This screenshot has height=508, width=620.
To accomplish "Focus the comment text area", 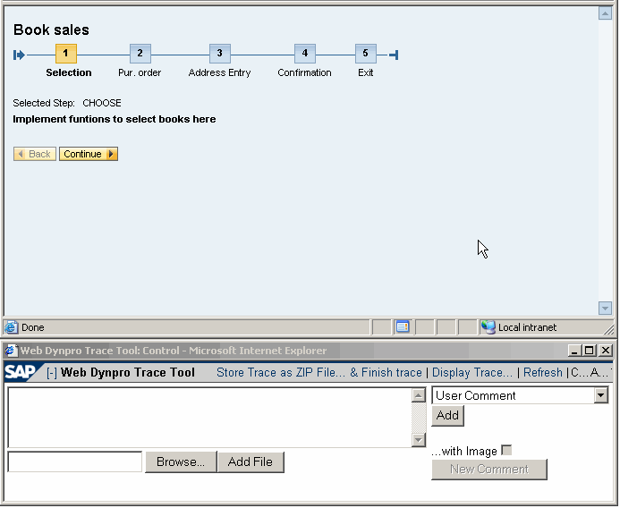I will tap(209, 418).
